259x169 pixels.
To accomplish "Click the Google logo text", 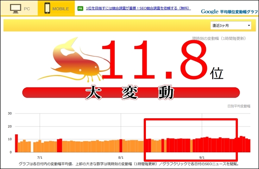I will [210, 12].
